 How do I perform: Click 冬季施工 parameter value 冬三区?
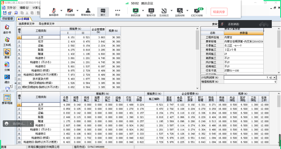pyautogui.click(x=243, y=46)
